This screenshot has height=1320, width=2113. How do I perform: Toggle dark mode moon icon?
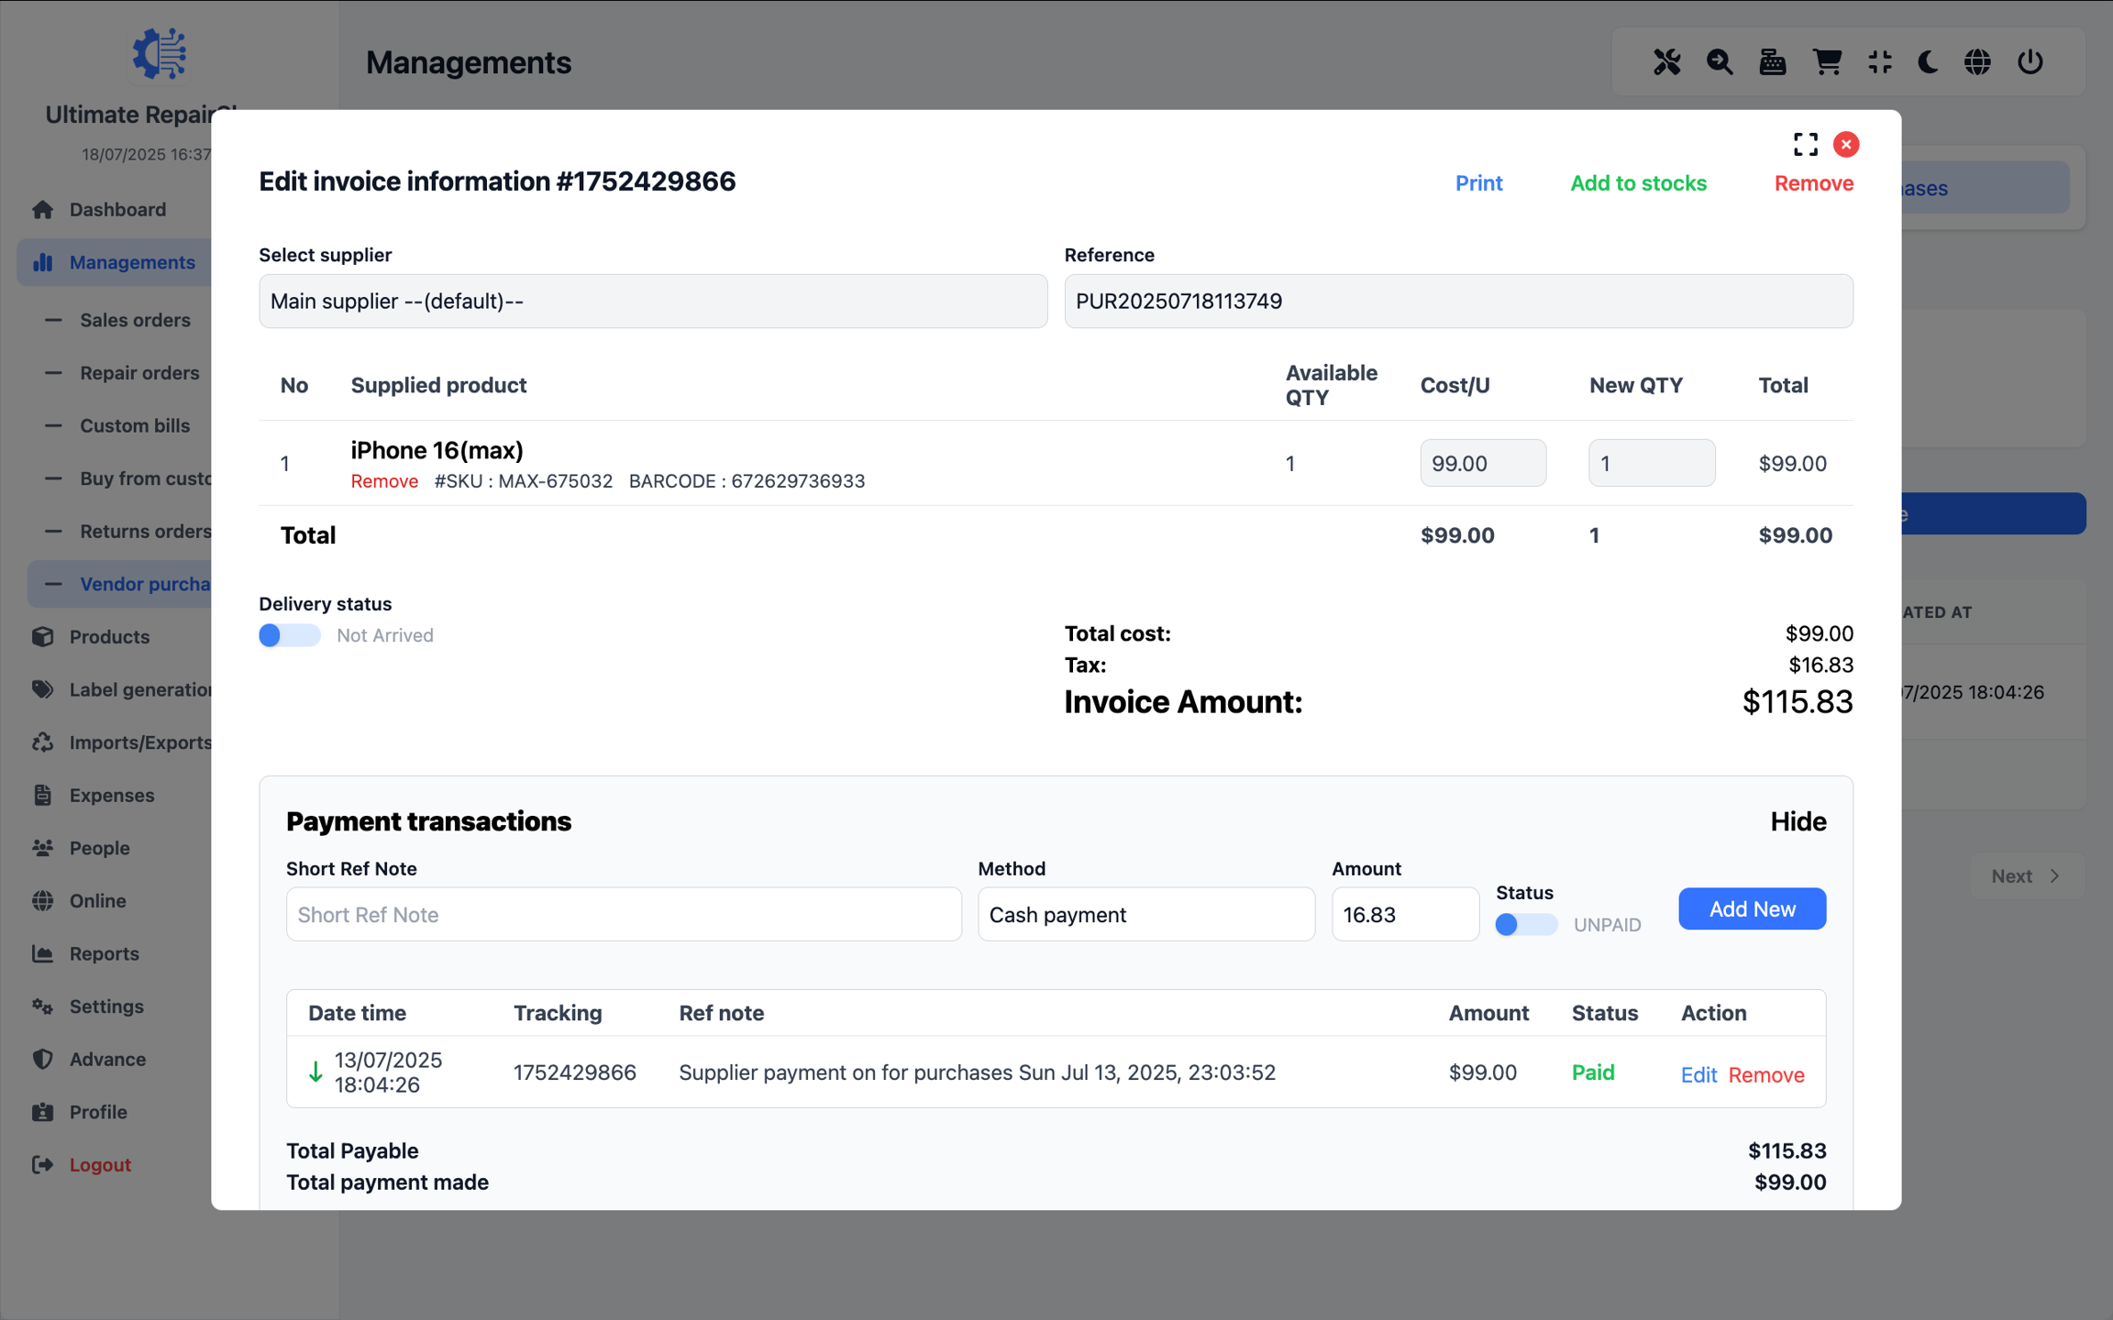click(x=1928, y=62)
